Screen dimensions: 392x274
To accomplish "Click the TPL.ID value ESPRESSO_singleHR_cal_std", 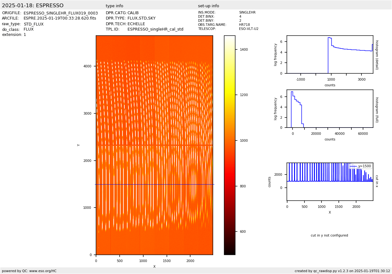I will pos(155,29).
